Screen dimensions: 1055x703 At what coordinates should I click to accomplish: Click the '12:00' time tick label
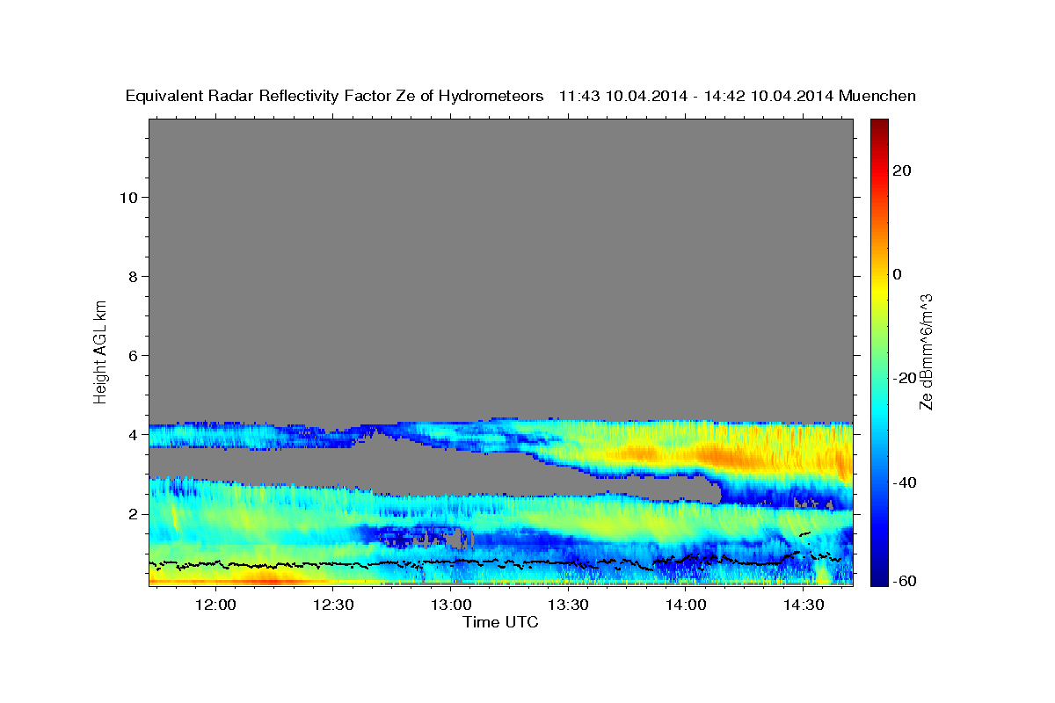215,605
